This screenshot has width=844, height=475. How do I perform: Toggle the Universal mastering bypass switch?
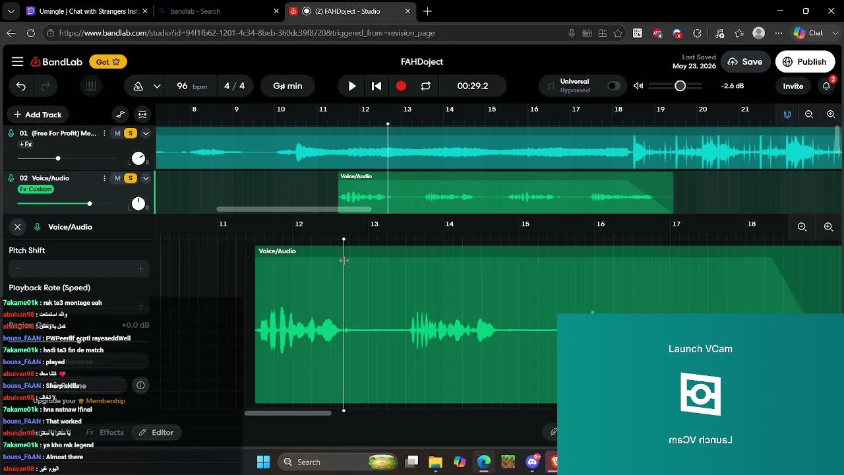point(614,86)
